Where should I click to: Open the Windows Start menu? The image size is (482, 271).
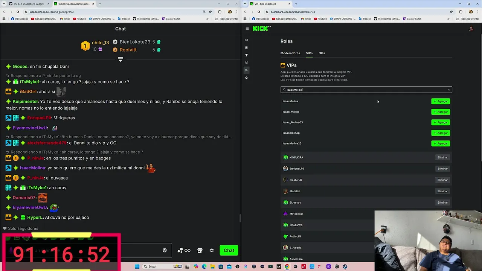tap(137, 266)
